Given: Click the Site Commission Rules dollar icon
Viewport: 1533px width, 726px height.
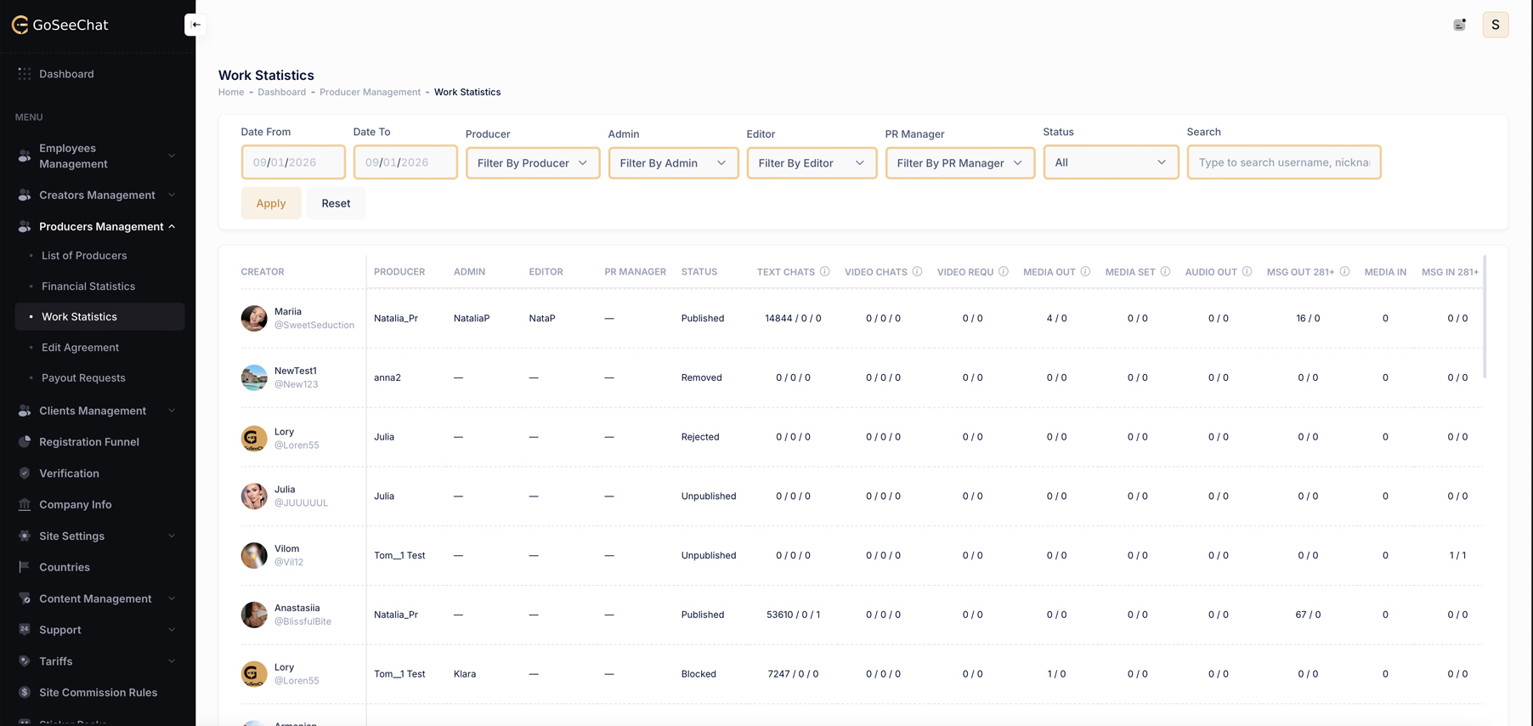Looking at the screenshot, I should coord(25,692).
